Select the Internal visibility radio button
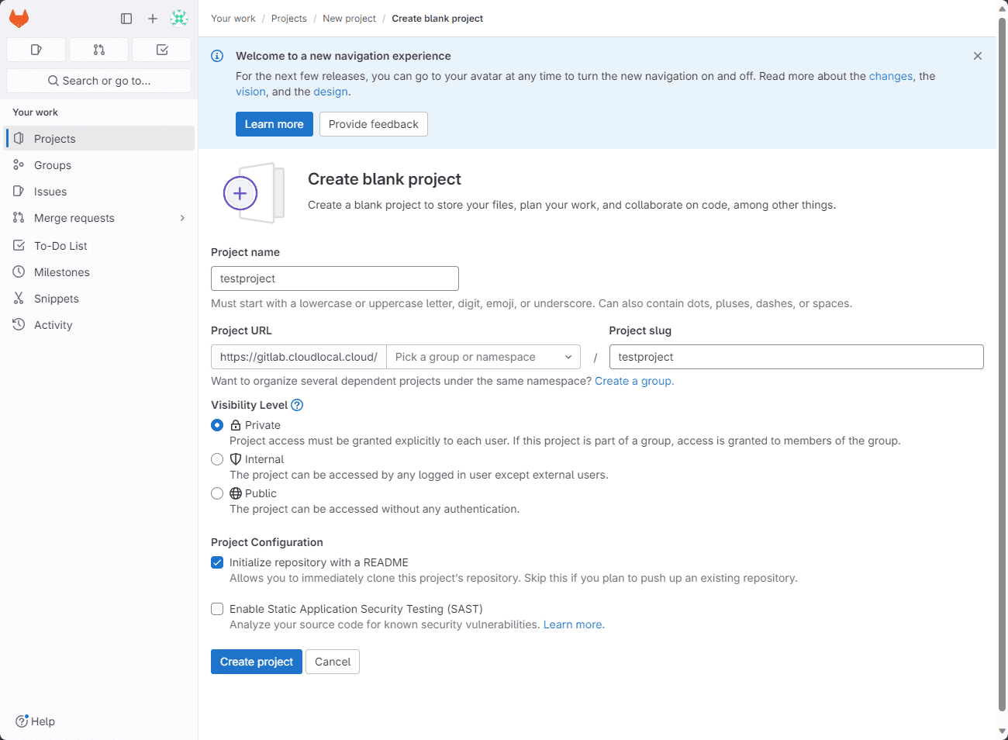 click(217, 459)
